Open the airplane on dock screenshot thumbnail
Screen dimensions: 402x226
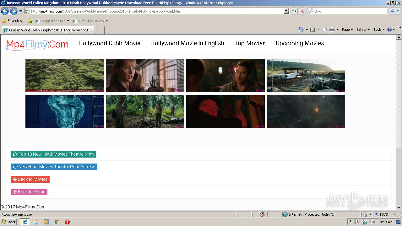pos(306,76)
